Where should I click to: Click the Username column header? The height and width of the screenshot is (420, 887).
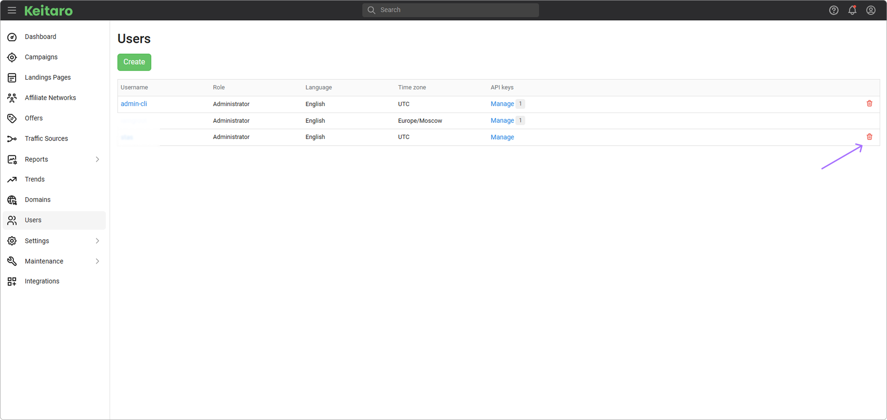point(134,88)
